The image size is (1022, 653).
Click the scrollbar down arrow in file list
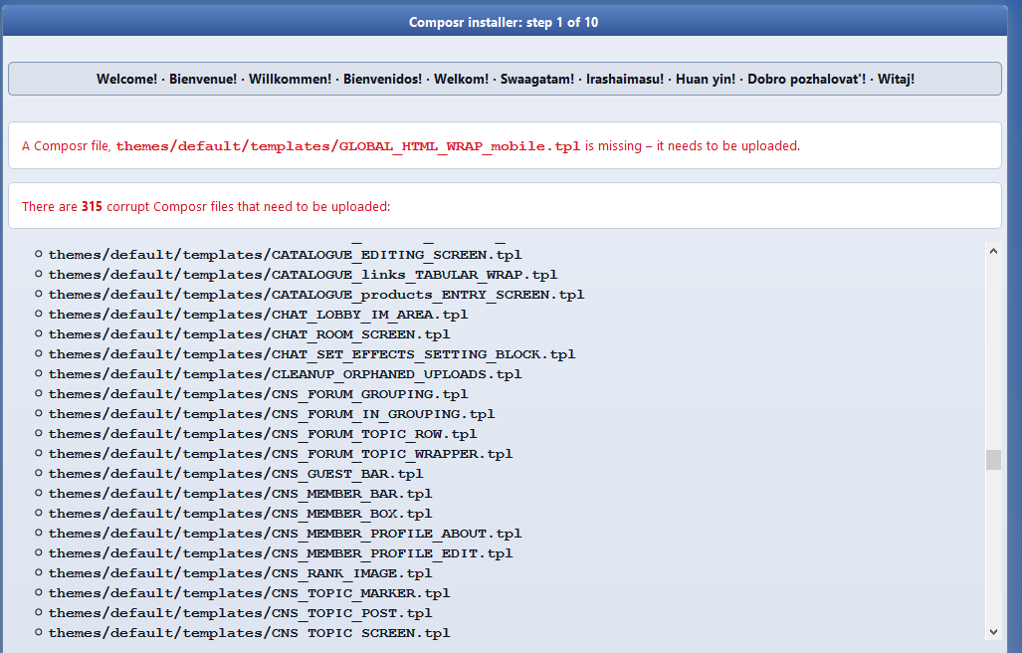coord(993,631)
